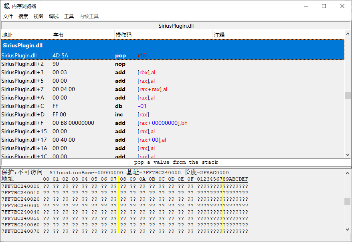Click the 操作码 column header

point(121,35)
